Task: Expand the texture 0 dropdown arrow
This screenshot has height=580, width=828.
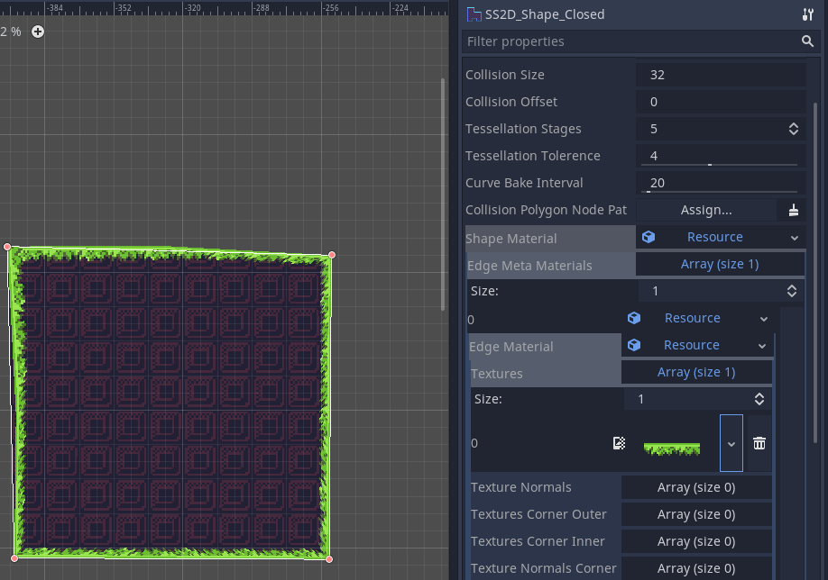Action: [731, 444]
